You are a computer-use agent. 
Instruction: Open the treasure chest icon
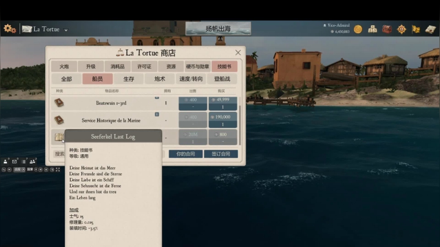pyautogui.click(x=387, y=29)
